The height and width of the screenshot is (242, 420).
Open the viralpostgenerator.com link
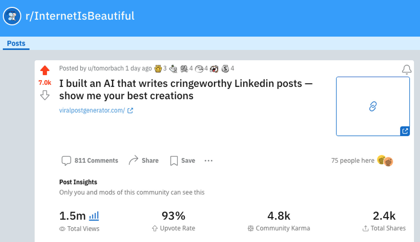(91, 110)
